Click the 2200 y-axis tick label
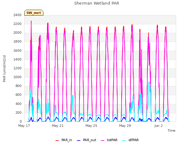The image size is (194, 146). (18, 24)
